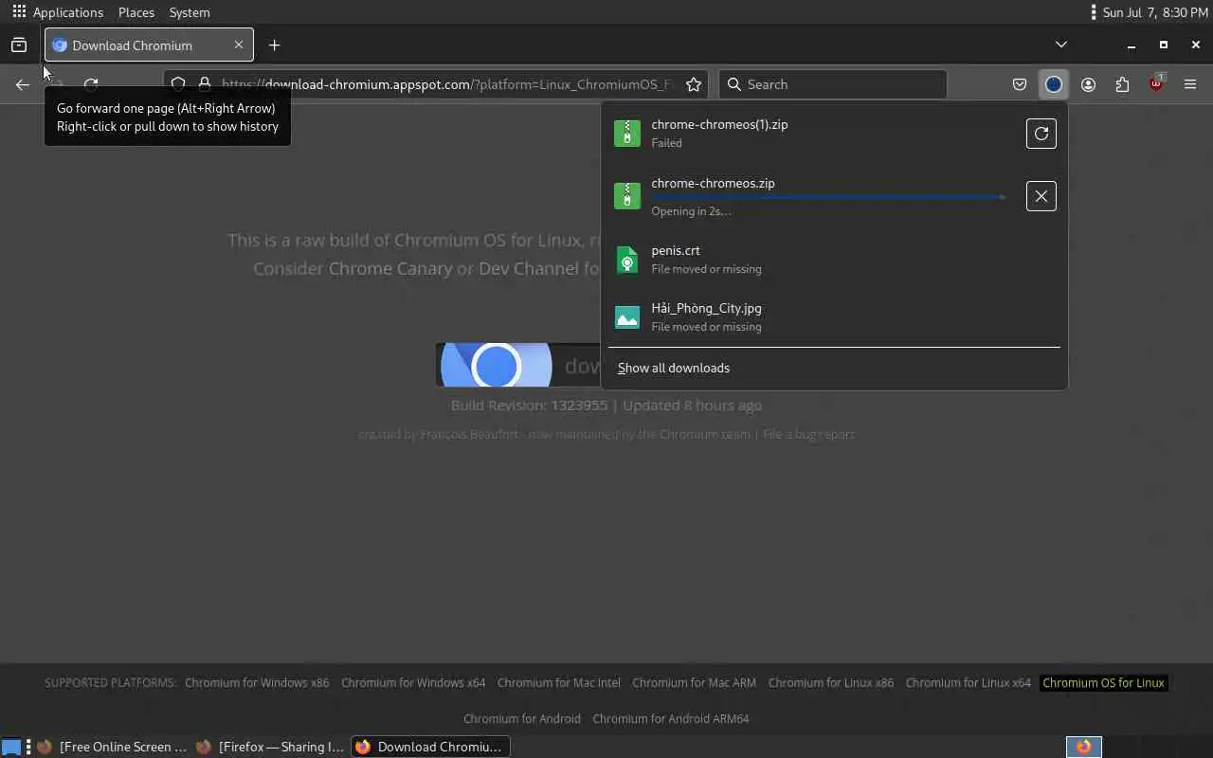Switch to the Download Chromium tab
The height and width of the screenshot is (758, 1213).
[x=149, y=45]
